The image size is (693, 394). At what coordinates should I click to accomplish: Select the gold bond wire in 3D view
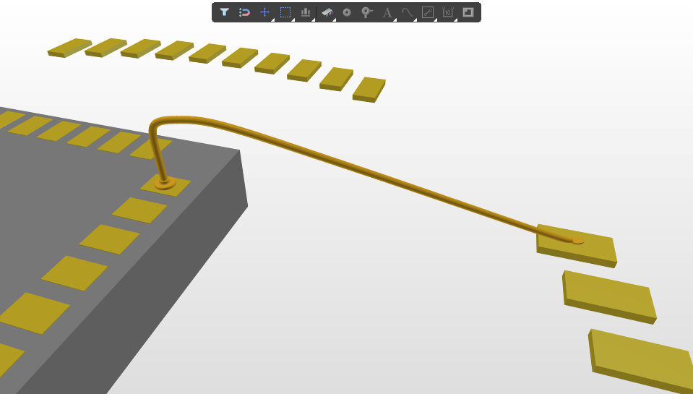point(353,168)
